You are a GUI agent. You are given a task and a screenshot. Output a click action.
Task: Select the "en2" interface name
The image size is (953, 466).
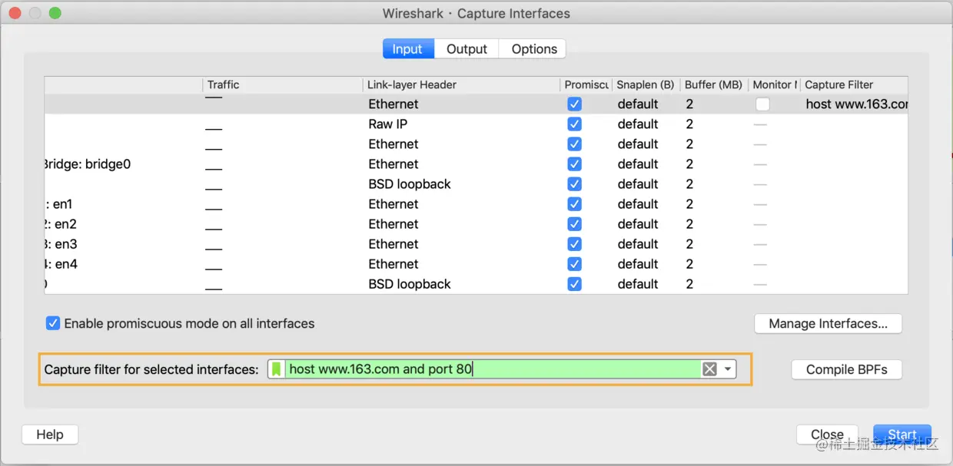(61, 224)
